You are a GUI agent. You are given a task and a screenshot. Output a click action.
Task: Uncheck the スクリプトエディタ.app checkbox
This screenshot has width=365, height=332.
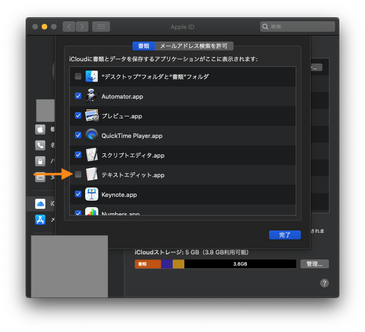(78, 155)
